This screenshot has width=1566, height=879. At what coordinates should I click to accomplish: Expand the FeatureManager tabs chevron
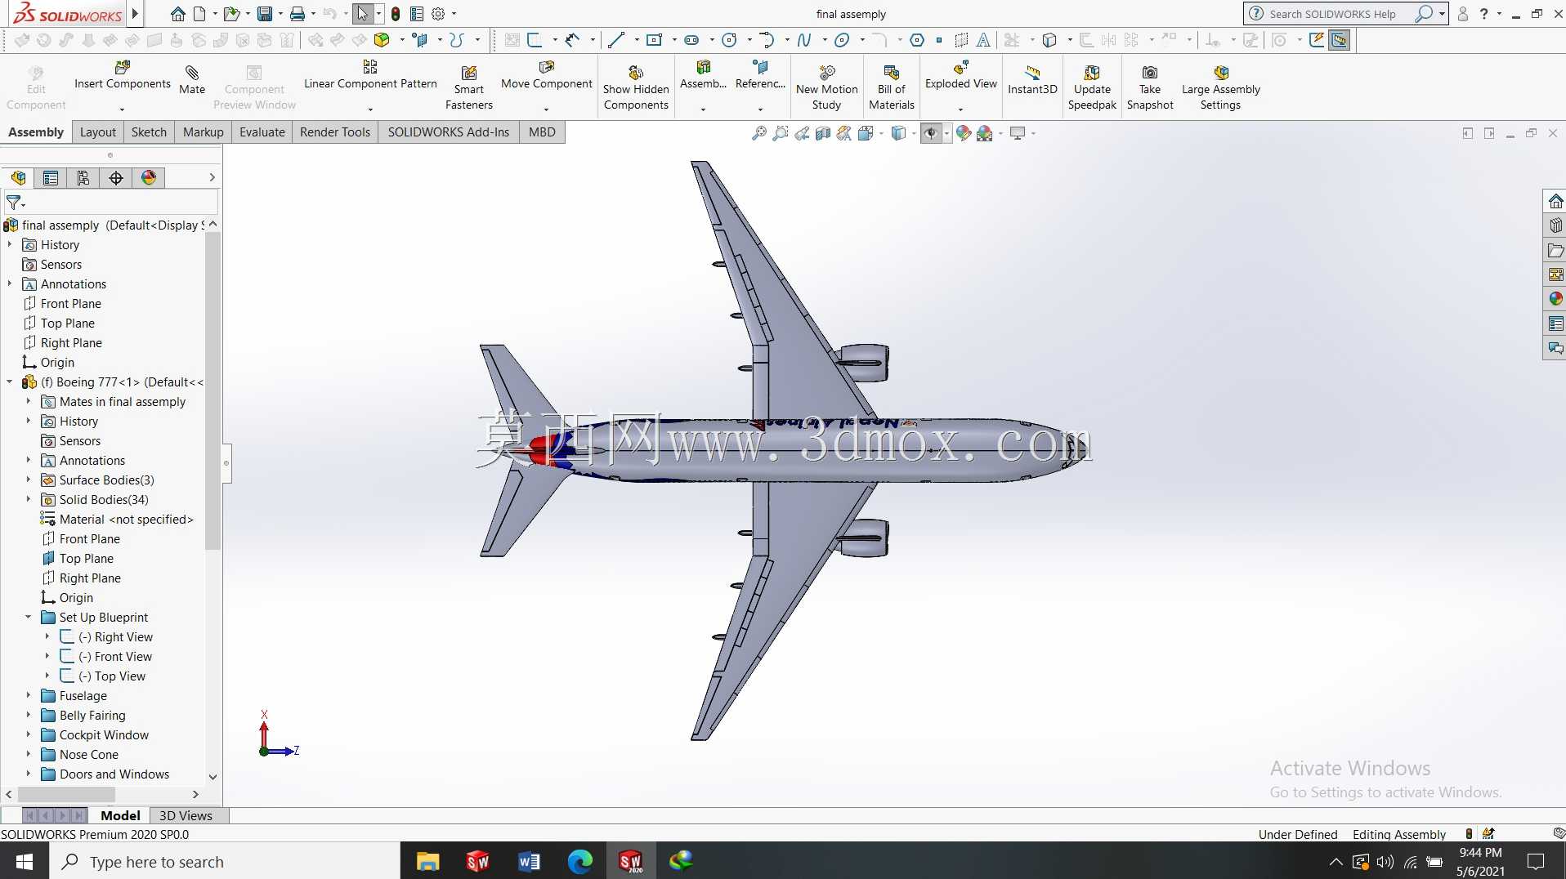pos(212,177)
